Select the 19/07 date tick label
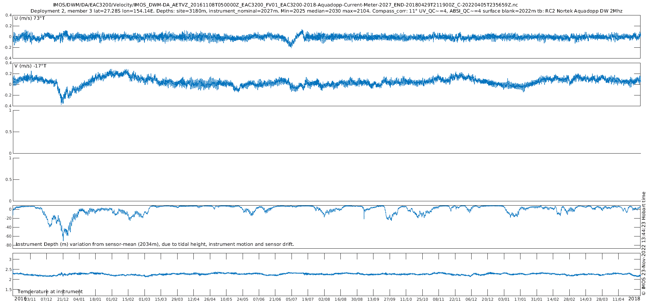The height and width of the screenshot is (305, 647). (x=308, y=300)
